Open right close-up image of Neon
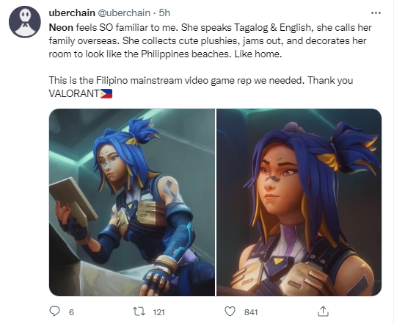Image resolution: width=394 pixels, height=324 pixels. [x=299, y=202]
